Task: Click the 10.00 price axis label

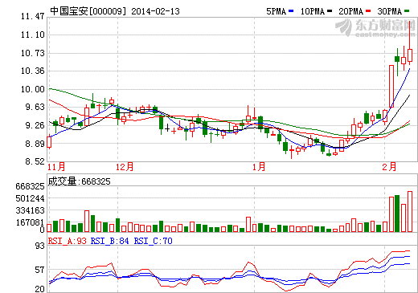Action: pyautogui.click(x=32, y=89)
